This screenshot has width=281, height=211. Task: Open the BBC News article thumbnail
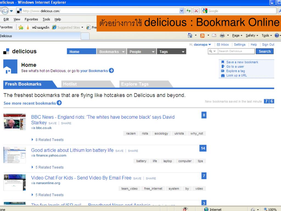click(x=15, y=122)
